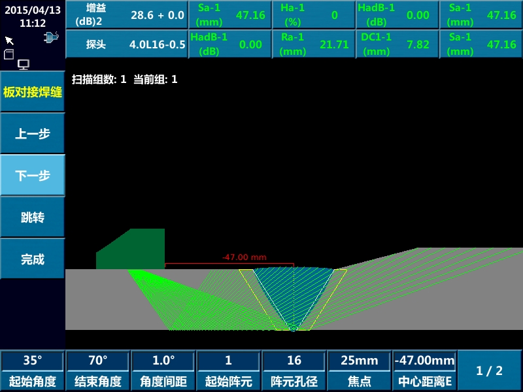Click the monitor display icon
Image resolution: width=523 pixels, height=392 pixels.
pos(24,64)
